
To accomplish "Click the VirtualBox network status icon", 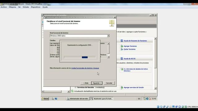I will 164,107.
